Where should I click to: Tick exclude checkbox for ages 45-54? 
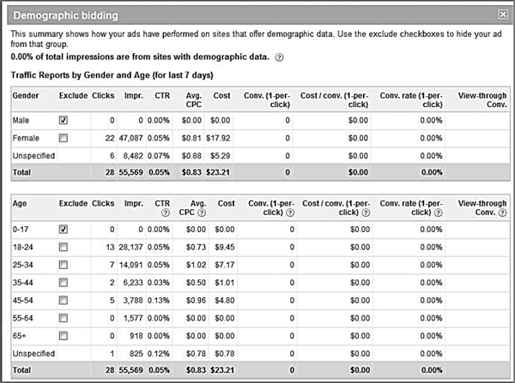point(64,300)
